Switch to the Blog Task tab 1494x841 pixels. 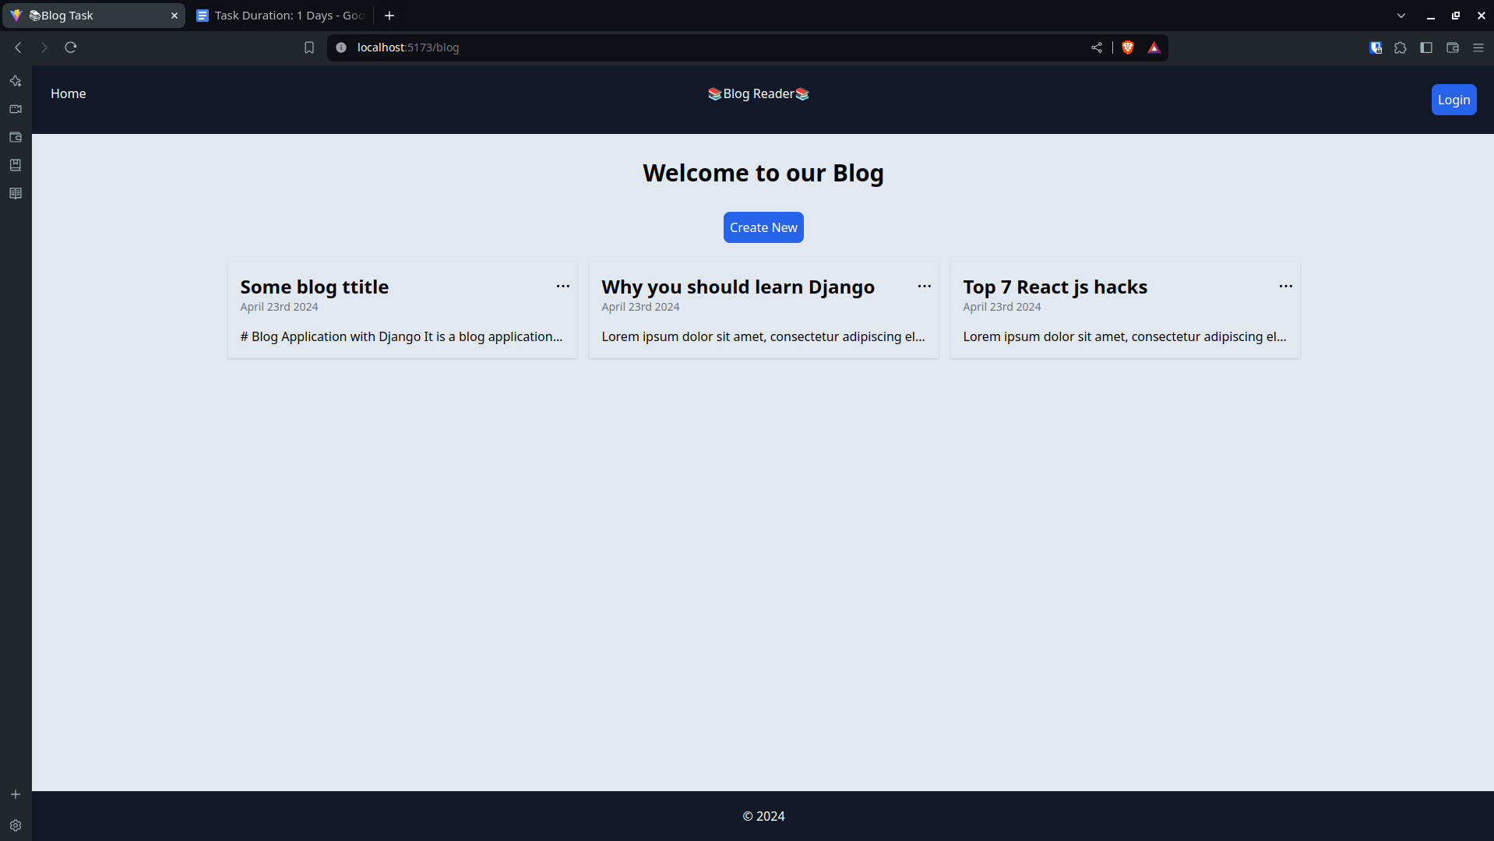coord(93,16)
